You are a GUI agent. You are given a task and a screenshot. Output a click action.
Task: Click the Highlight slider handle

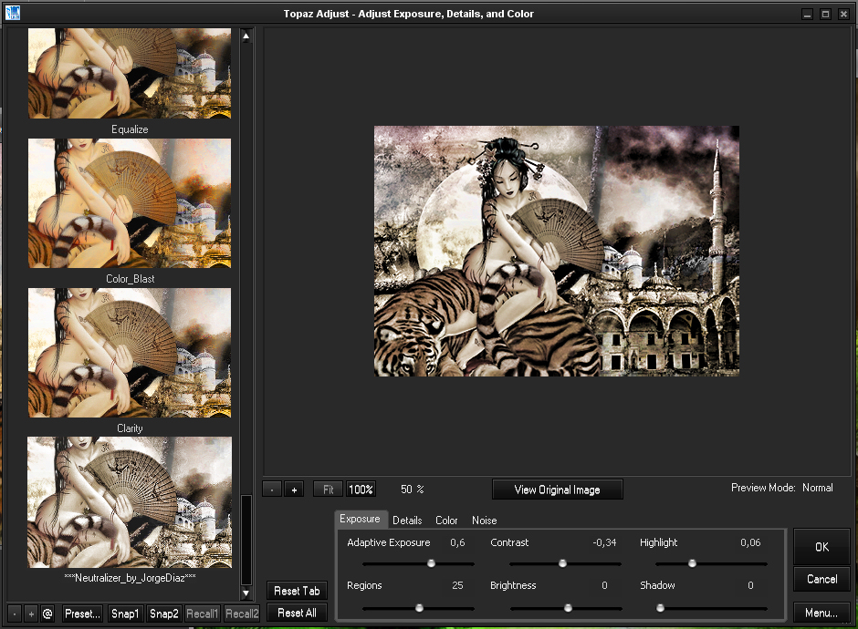692,562
